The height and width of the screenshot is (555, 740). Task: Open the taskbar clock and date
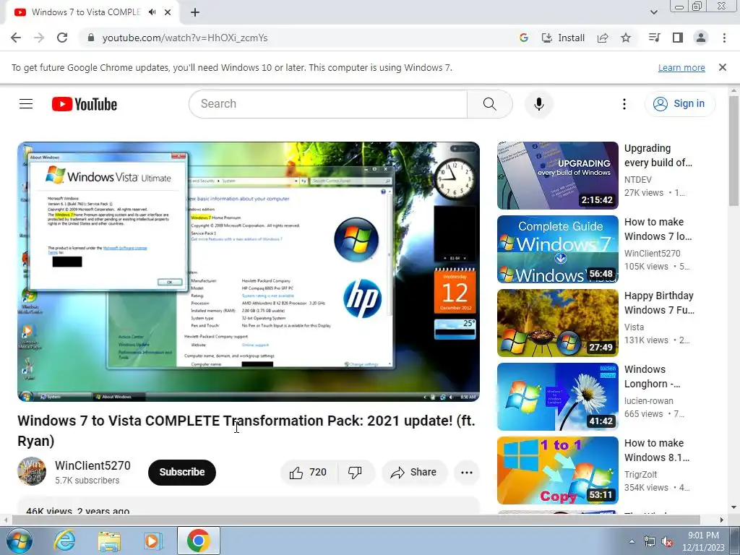click(x=703, y=541)
